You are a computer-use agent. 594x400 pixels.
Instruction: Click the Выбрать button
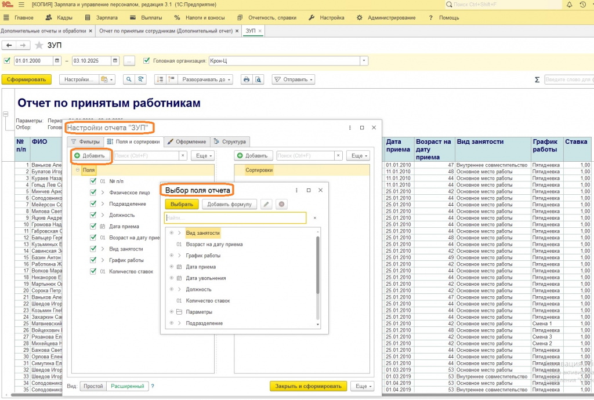182,204
